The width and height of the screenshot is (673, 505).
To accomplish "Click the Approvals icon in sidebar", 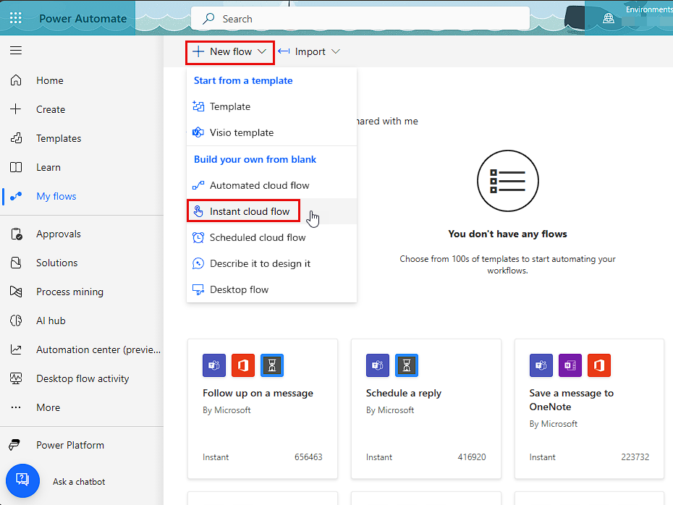I will [17, 234].
